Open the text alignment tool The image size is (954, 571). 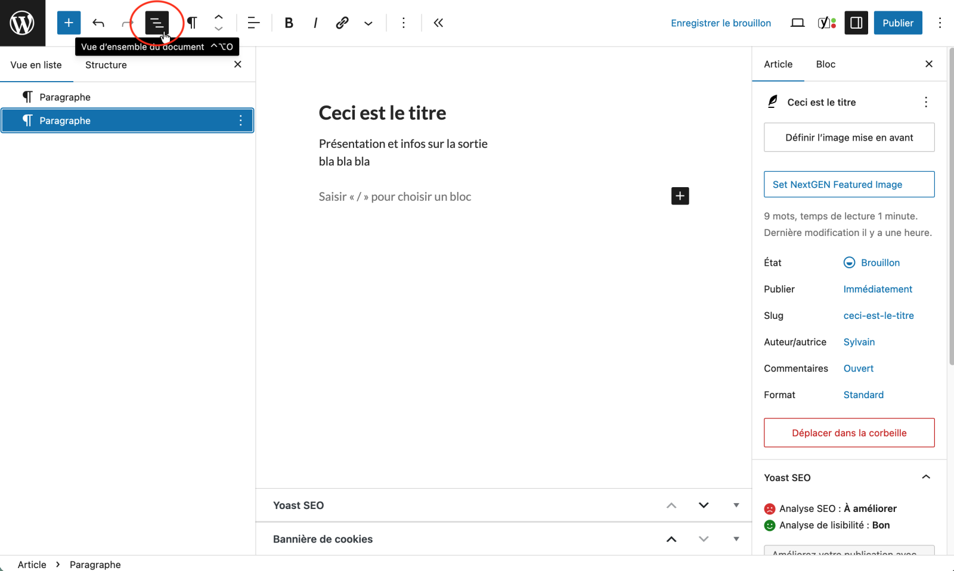click(x=253, y=23)
